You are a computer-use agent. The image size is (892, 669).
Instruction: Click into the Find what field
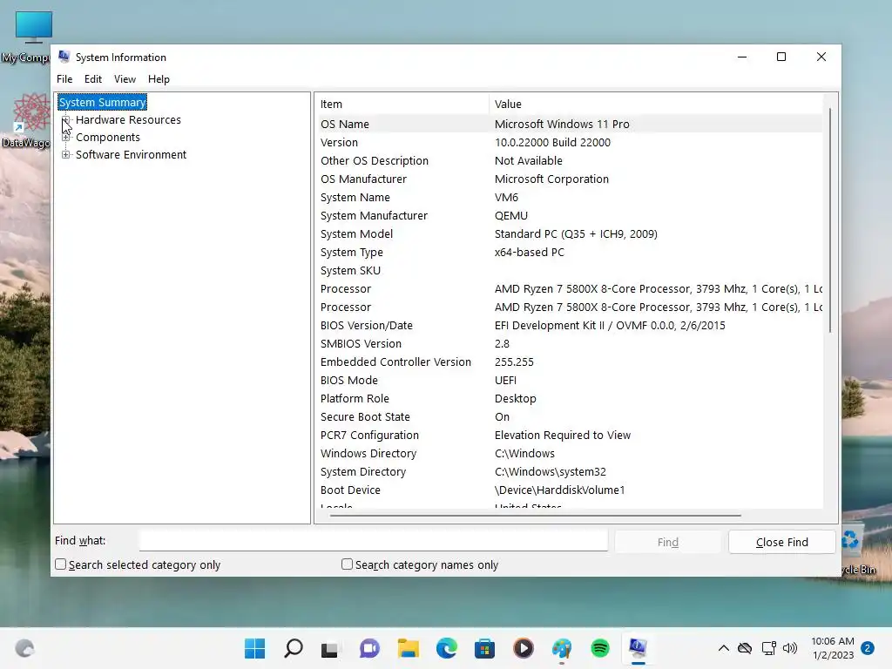pos(373,540)
